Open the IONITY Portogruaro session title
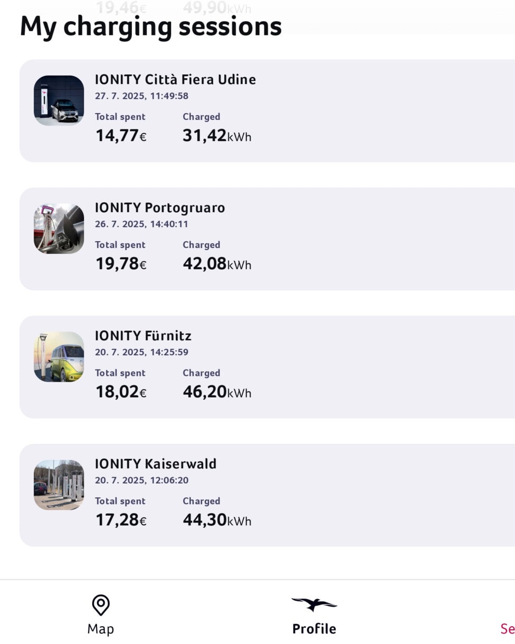515x644 pixels. coord(160,208)
